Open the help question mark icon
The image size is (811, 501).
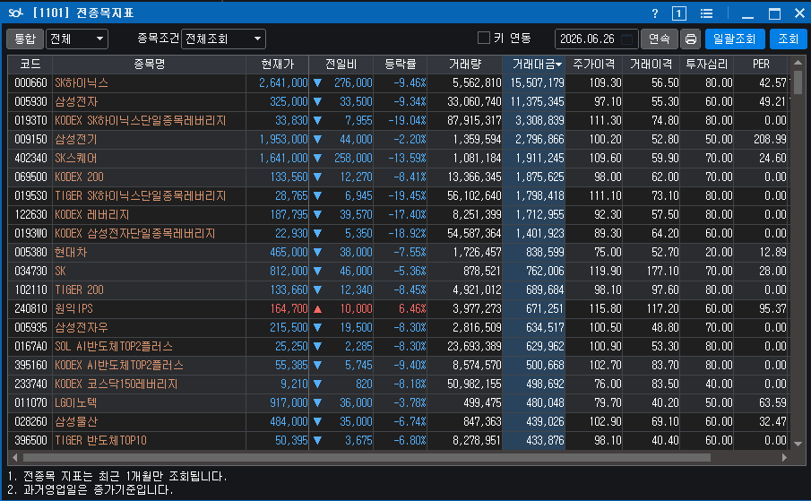click(655, 13)
